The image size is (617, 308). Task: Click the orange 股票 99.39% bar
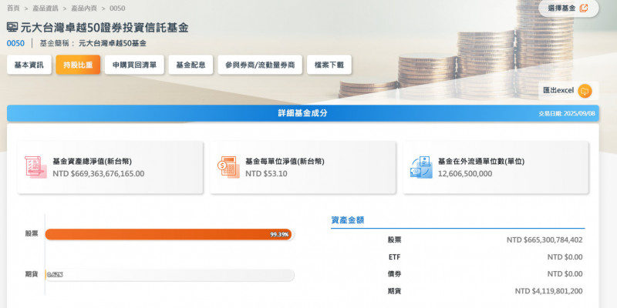tap(168, 234)
